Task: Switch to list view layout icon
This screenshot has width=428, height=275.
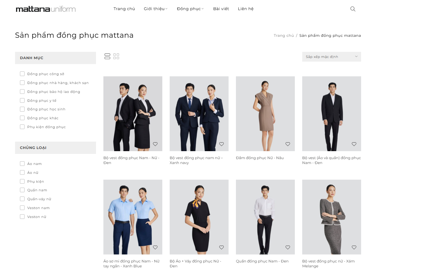Action: pyautogui.click(x=107, y=56)
